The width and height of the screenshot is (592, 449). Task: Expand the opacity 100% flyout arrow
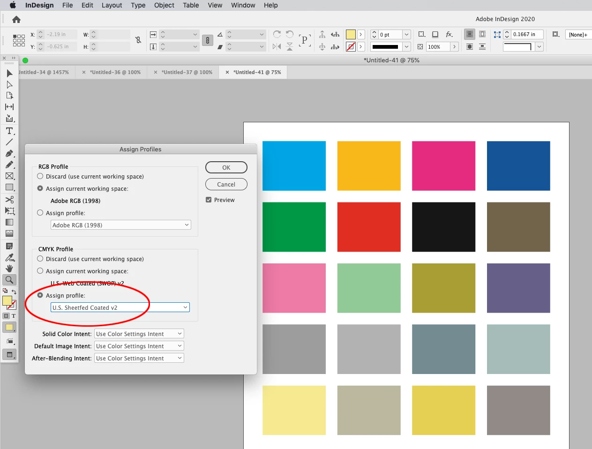(x=454, y=47)
